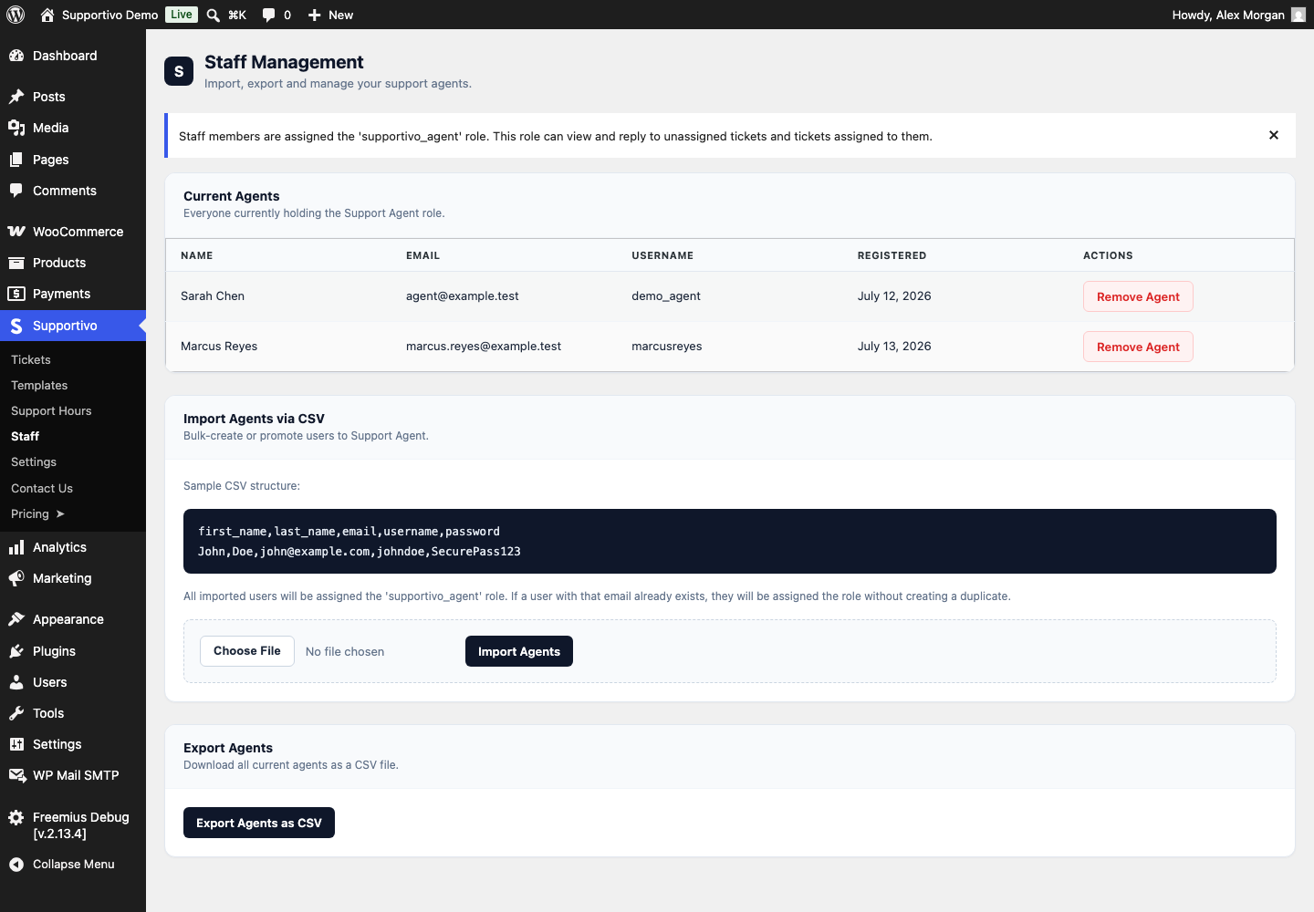Open the home icon for Supportivo Demo
1314x912 pixels.
pos(47,15)
